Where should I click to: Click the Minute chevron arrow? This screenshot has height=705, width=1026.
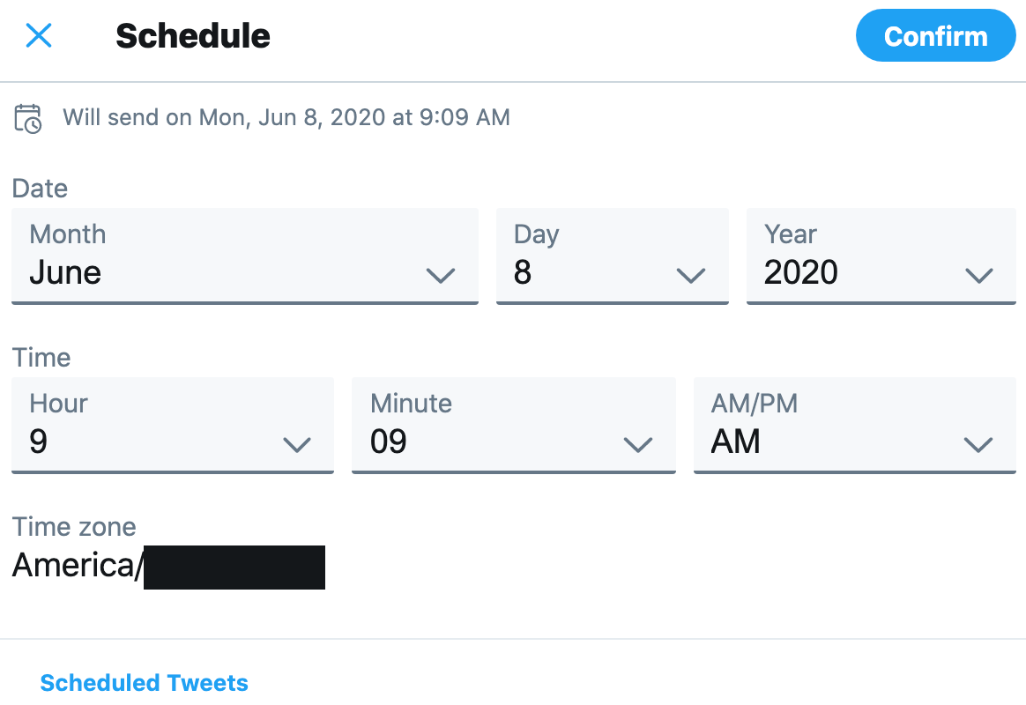638,445
